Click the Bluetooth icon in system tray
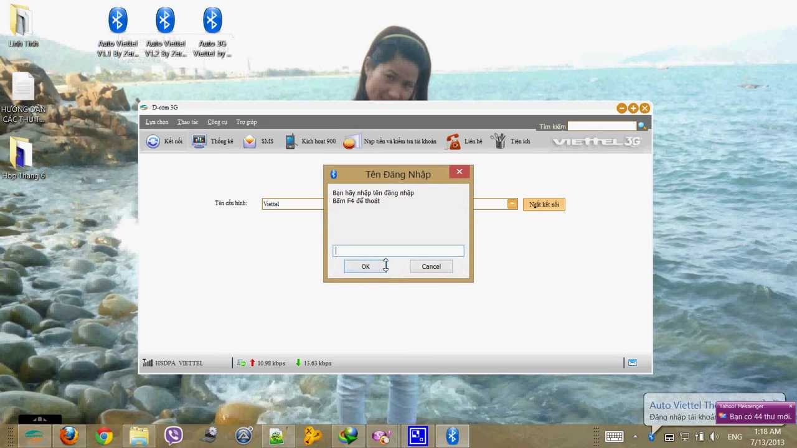This screenshot has width=797, height=448. (651, 437)
